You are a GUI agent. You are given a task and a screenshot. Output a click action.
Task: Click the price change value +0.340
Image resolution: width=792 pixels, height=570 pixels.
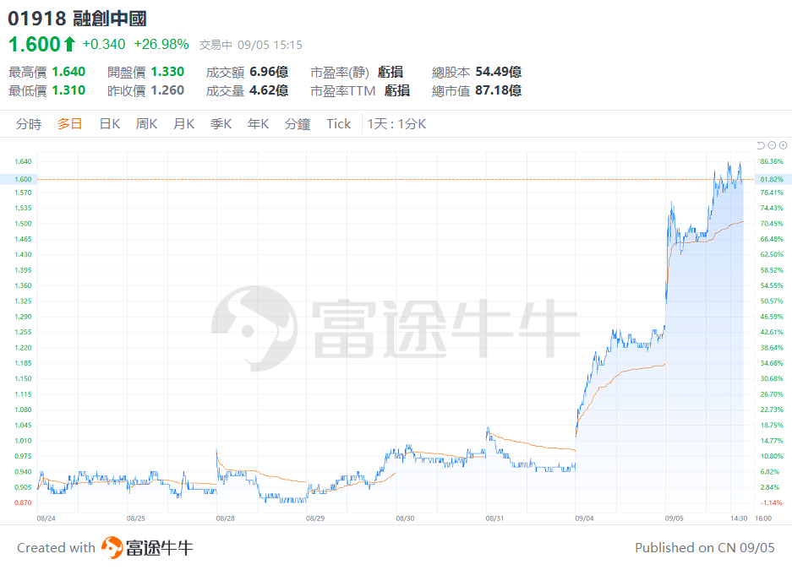pos(104,45)
